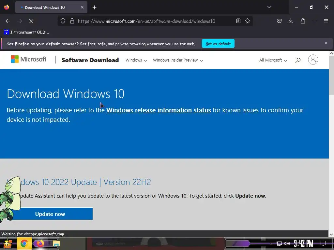Viewport: 334px width, 250px height.
Task: Click the page vertical scrollbar thumb
Action: pyautogui.click(x=331, y=76)
